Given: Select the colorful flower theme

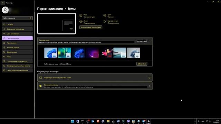Looking at the screenshot, I should tap(106, 53).
